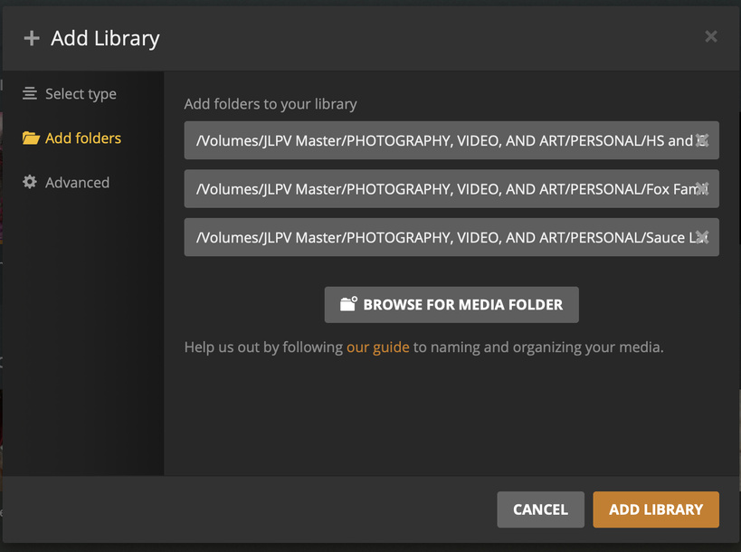Remove the Fox Fam… folder path
This screenshot has height=552, width=741.
tap(702, 188)
